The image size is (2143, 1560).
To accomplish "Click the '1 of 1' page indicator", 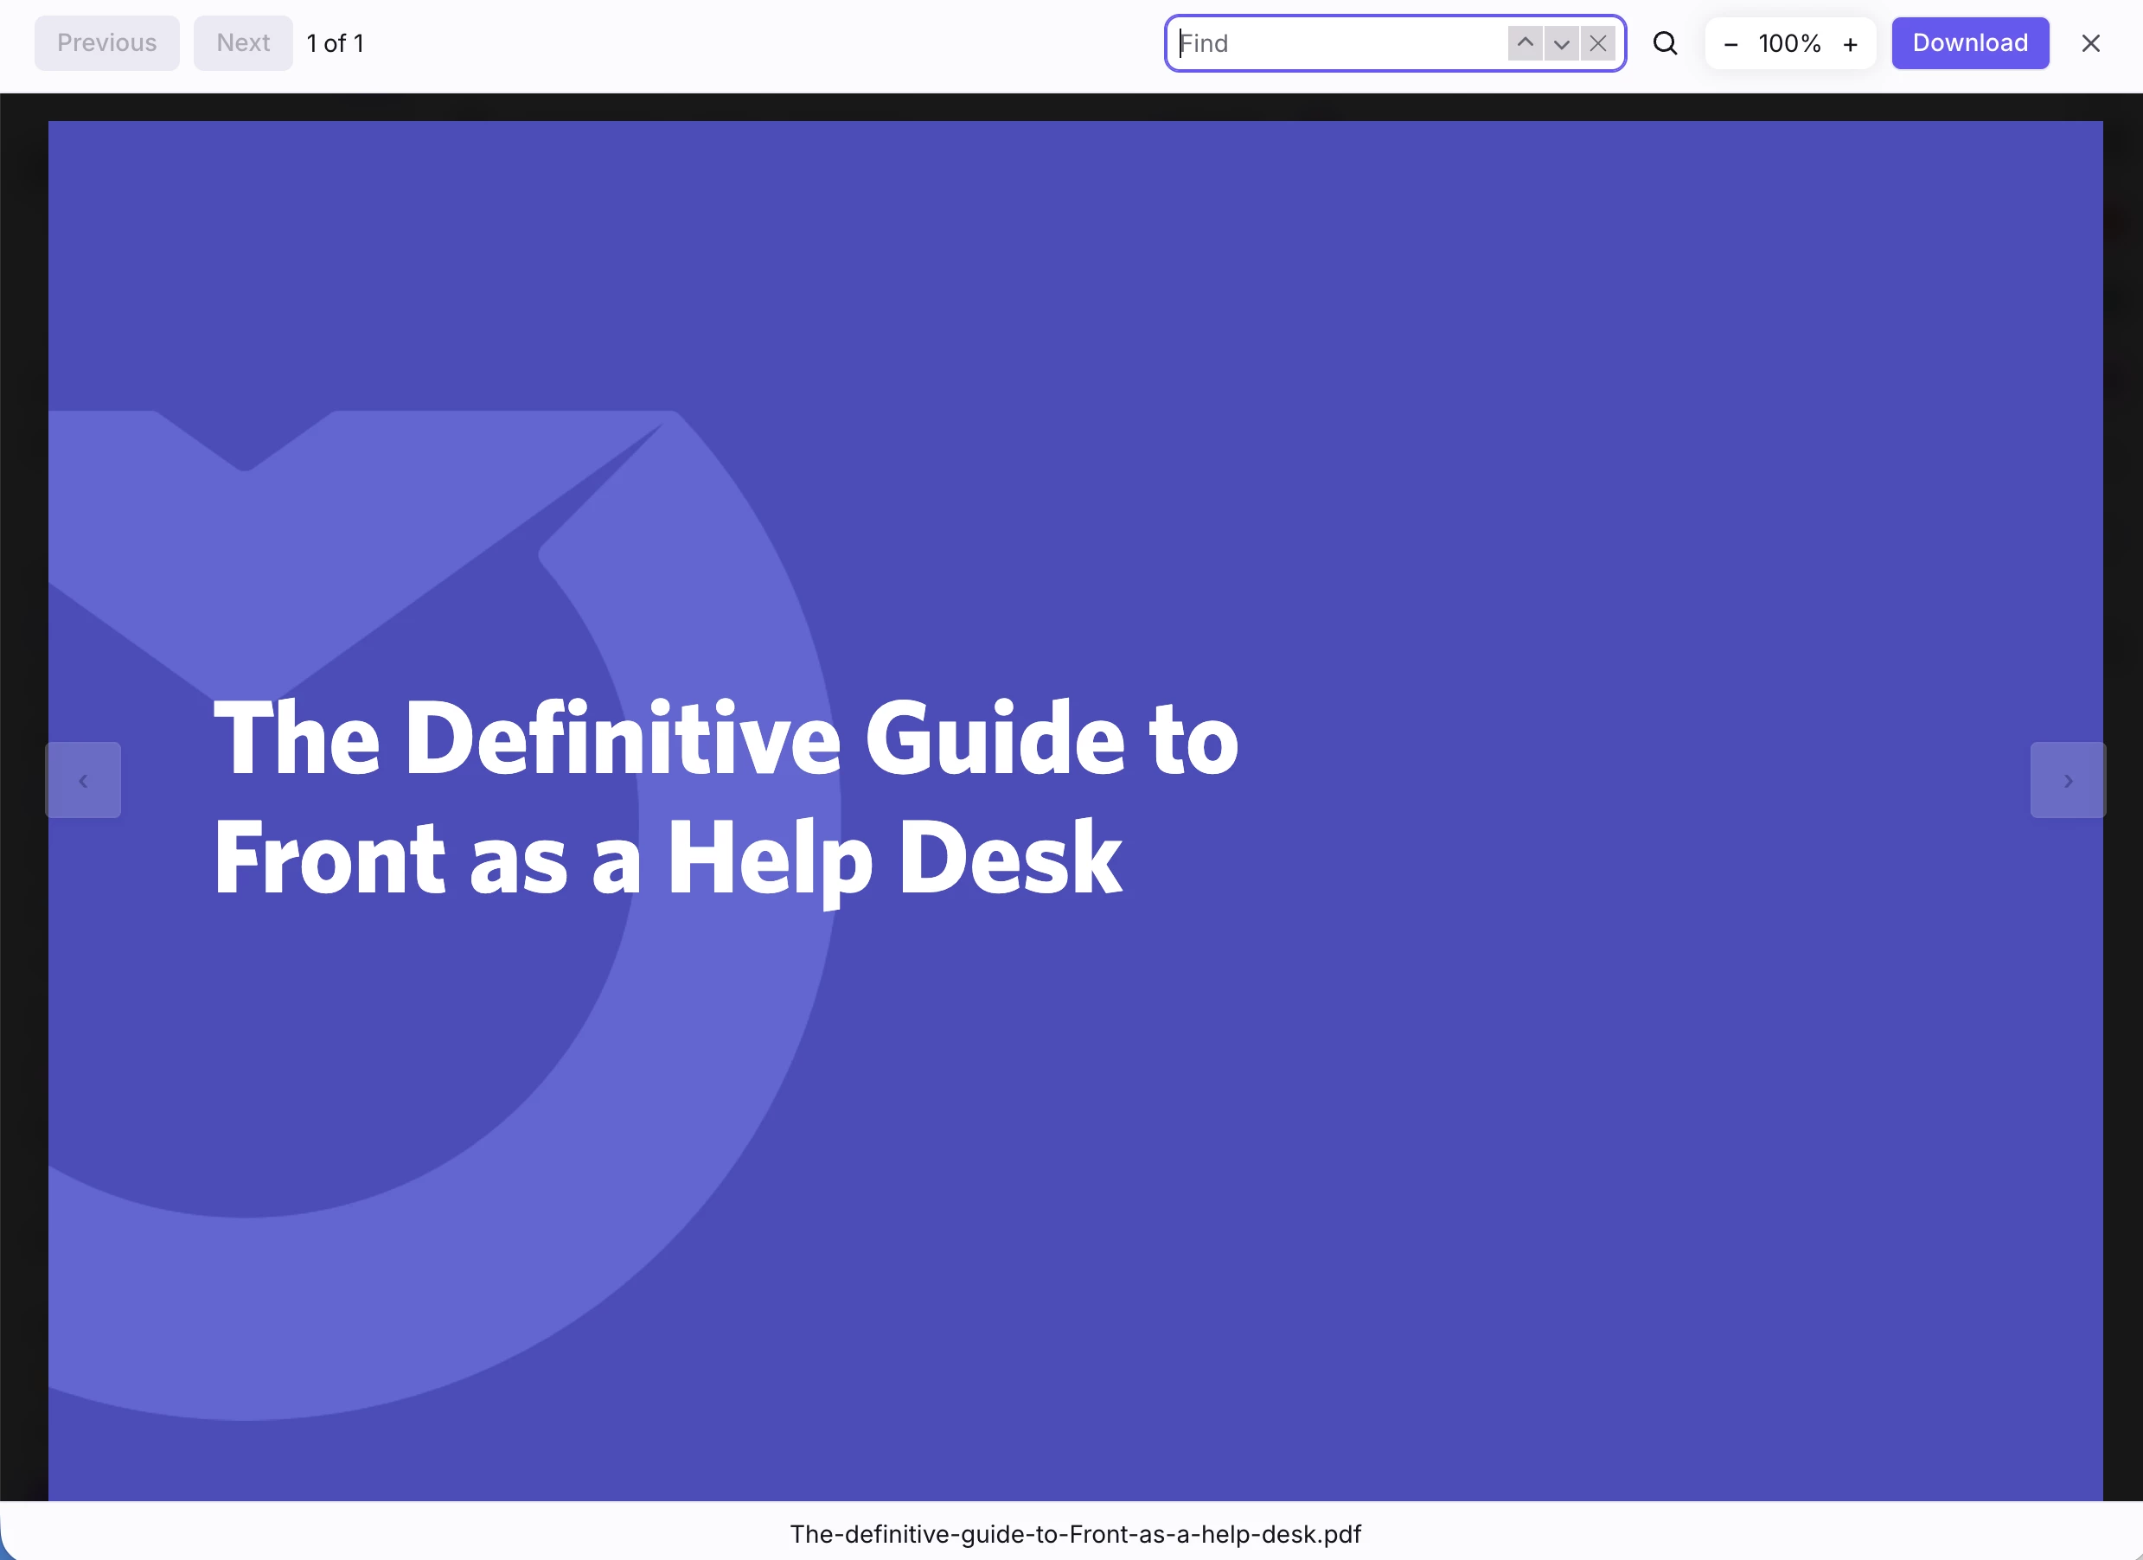I will [335, 43].
